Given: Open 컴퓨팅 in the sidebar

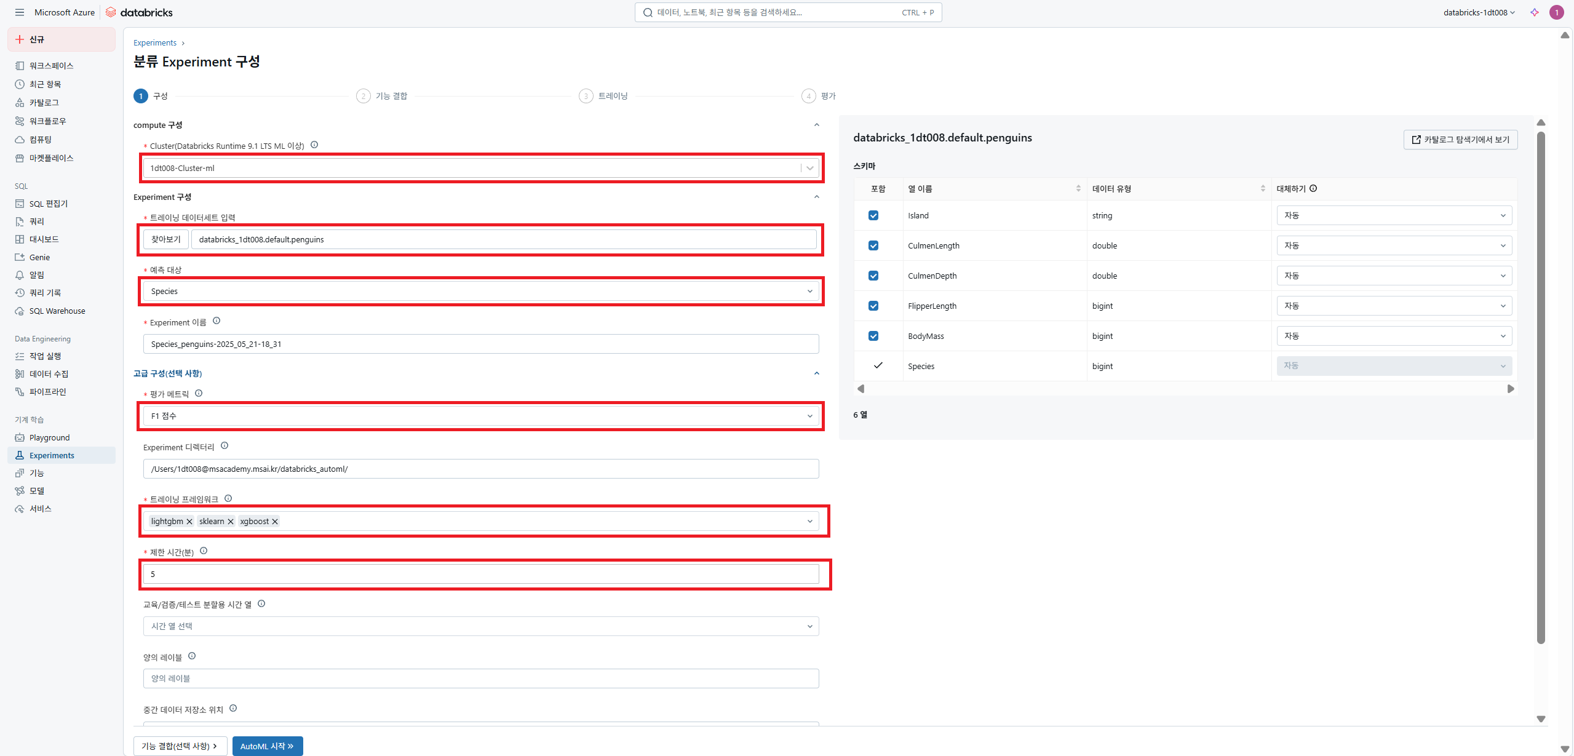Looking at the screenshot, I should point(62,139).
